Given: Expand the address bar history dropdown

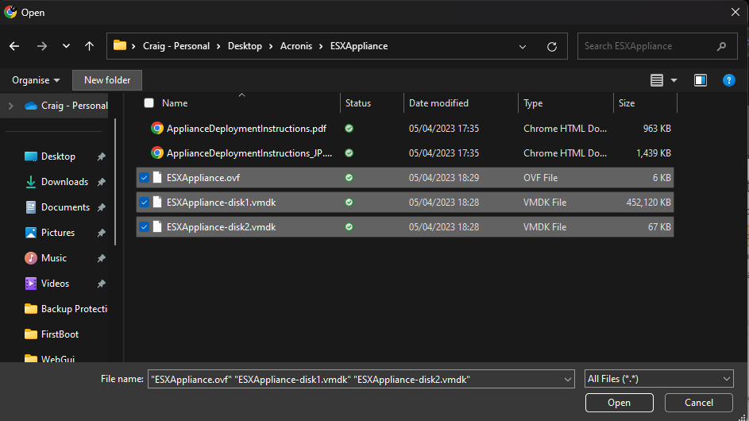Looking at the screenshot, I should (x=523, y=46).
